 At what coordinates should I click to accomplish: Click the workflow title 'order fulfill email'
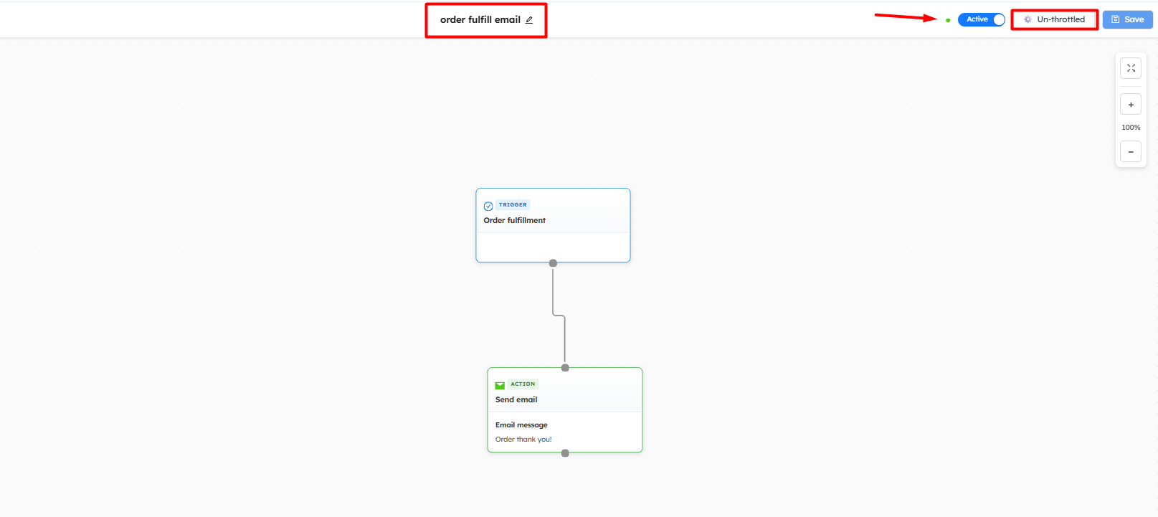[x=480, y=20]
